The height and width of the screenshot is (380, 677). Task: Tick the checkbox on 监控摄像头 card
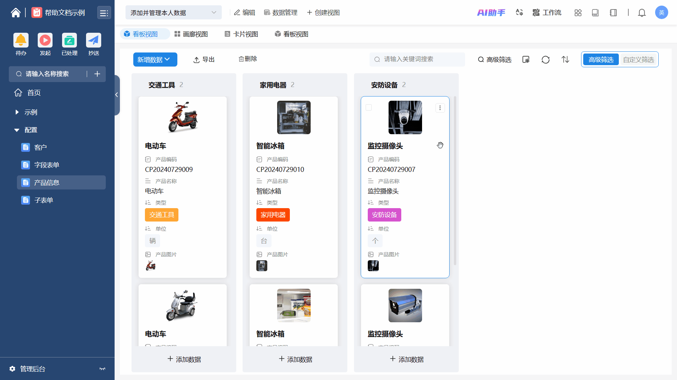click(369, 107)
